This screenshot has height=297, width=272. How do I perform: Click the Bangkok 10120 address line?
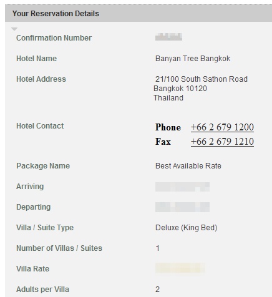point(180,89)
